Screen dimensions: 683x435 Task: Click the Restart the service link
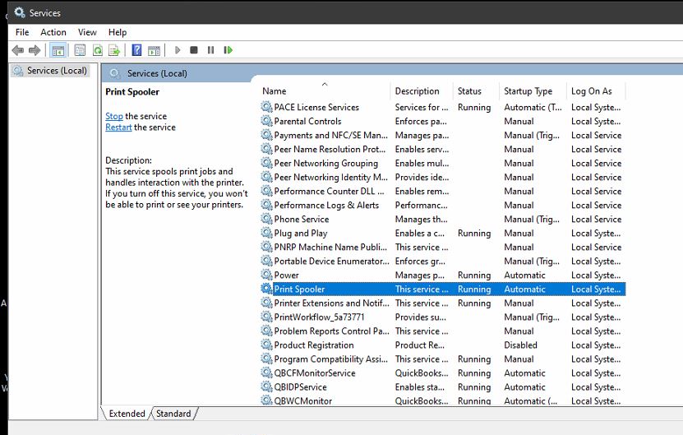point(118,127)
